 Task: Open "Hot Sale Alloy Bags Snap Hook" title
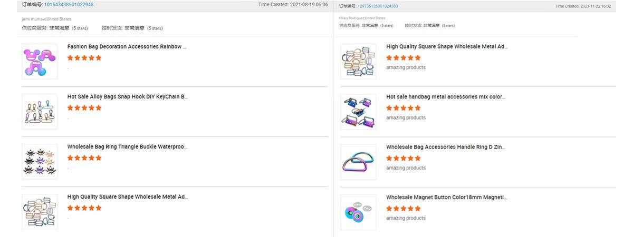[127, 97]
